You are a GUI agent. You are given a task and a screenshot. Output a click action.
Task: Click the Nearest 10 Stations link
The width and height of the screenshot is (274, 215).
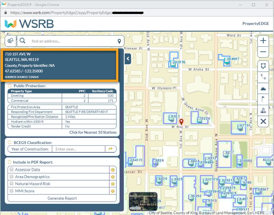(x=93, y=132)
